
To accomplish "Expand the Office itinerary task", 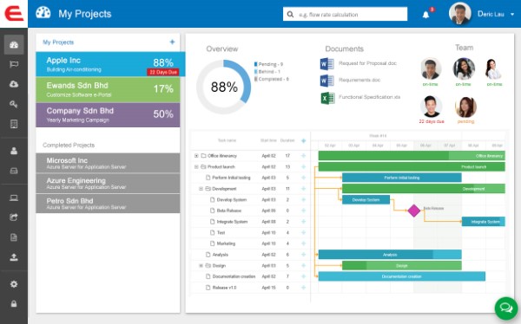I will point(196,156).
